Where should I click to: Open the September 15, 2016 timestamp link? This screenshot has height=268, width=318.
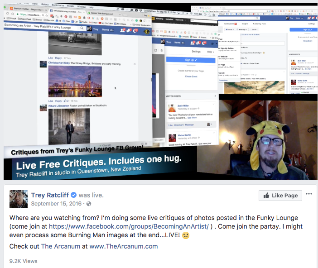click(x=56, y=204)
